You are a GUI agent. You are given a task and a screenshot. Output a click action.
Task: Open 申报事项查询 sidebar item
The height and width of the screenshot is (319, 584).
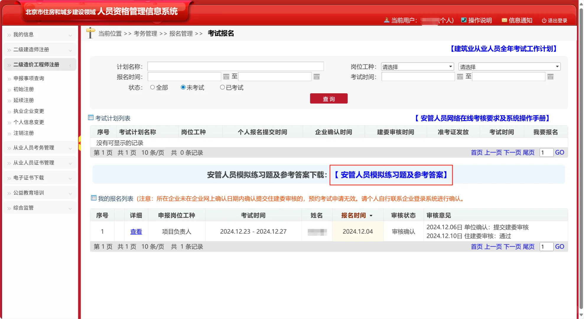pos(29,78)
